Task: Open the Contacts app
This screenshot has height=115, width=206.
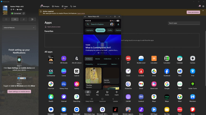Action: click(141, 71)
